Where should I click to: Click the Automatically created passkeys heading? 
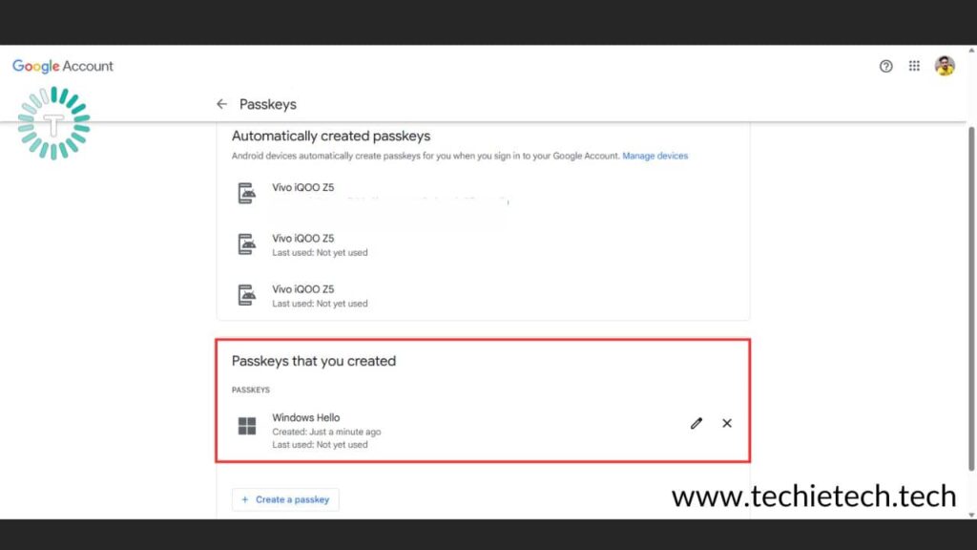pyautogui.click(x=332, y=136)
